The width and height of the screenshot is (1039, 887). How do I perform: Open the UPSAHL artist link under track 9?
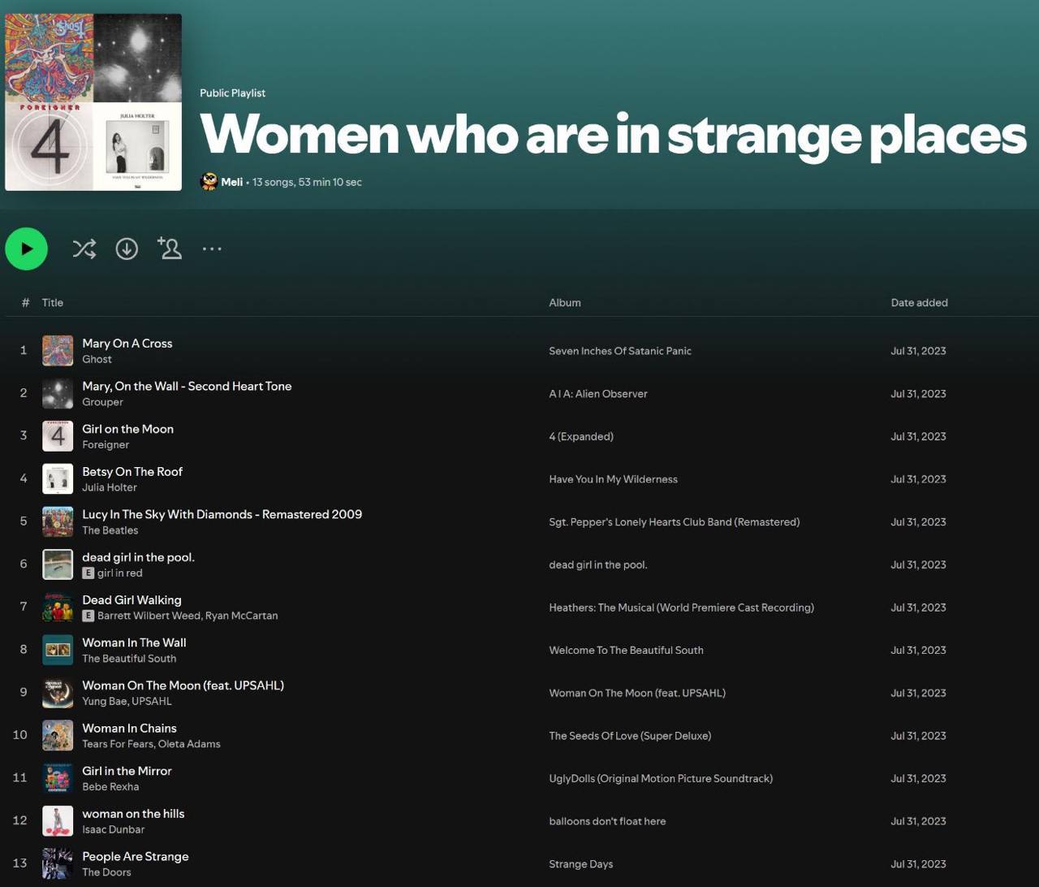151,701
